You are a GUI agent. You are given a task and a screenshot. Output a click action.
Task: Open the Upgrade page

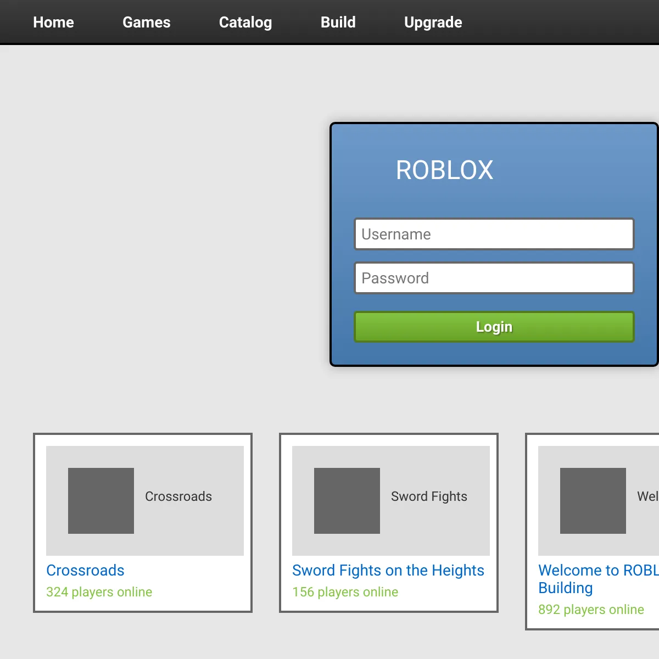click(x=433, y=22)
